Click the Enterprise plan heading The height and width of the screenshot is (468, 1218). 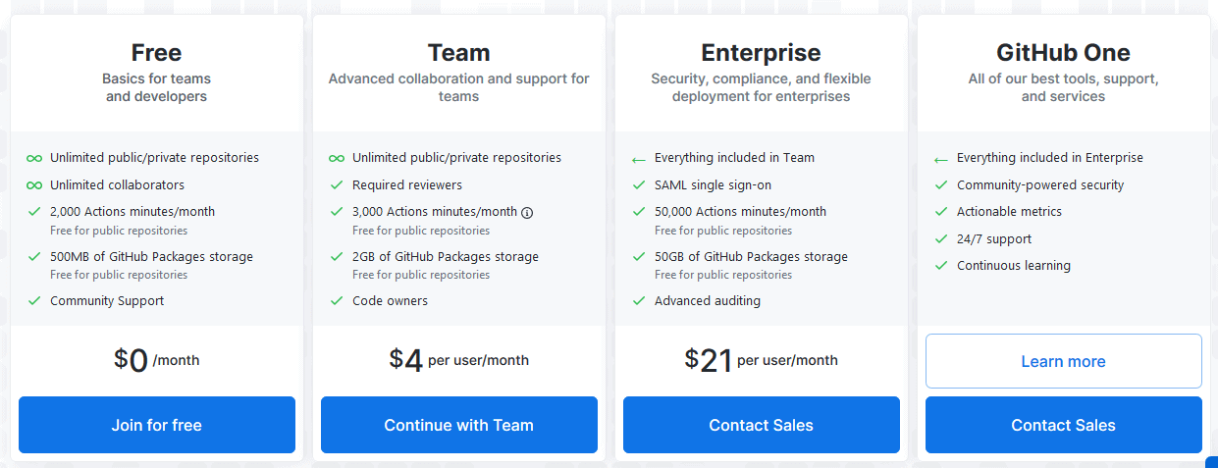762,52
